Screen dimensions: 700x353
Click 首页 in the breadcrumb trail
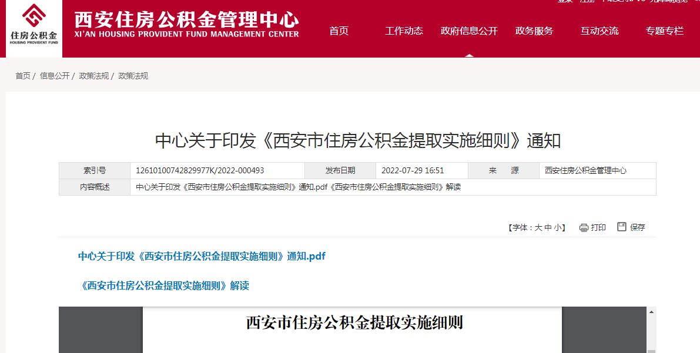(x=23, y=76)
